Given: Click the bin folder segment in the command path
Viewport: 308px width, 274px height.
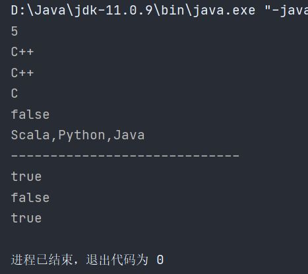Looking at the screenshot, I should pos(173,11).
